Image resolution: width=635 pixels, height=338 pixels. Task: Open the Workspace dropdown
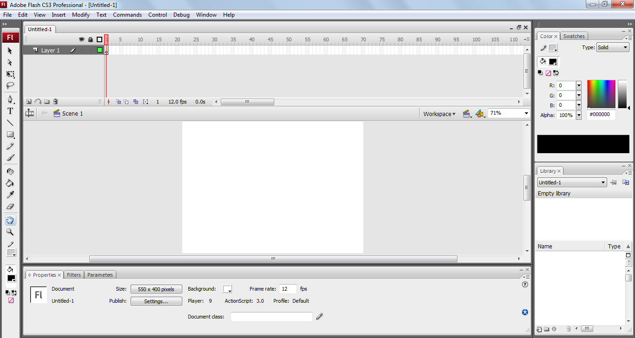tap(439, 114)
